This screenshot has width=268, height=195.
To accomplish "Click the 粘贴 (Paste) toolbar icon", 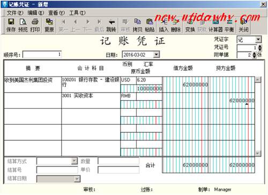I will pyautogui.click(x=150, y=25).
